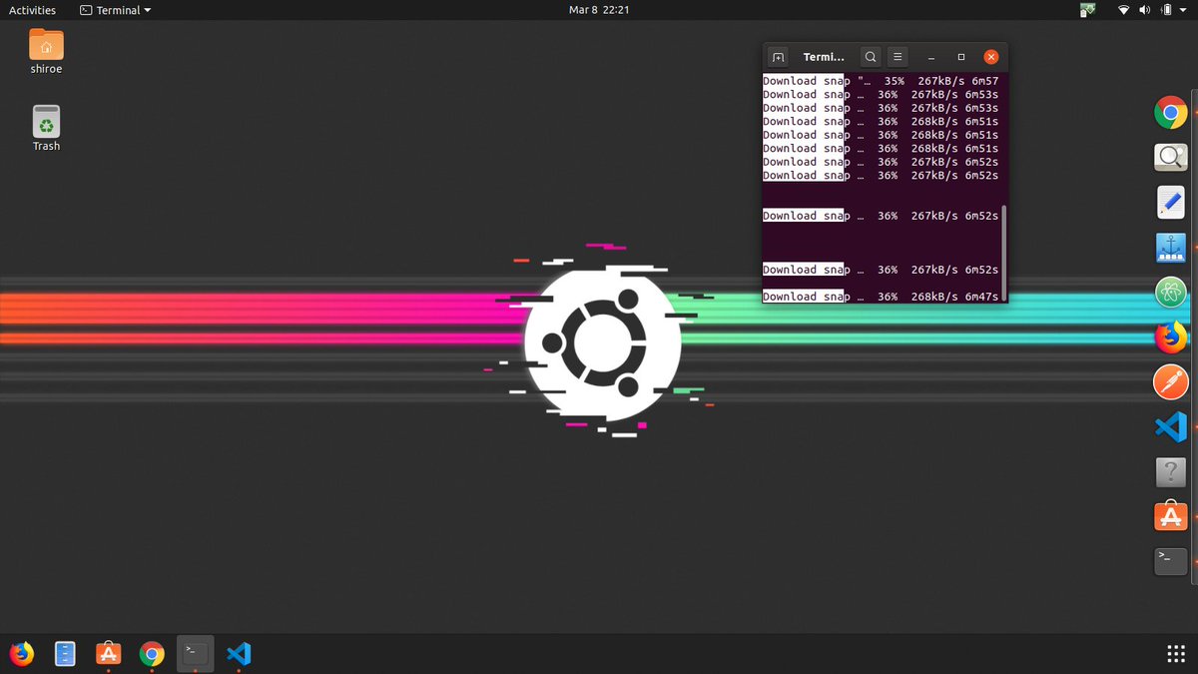The width and height of the screenshot is (1198, 674).
Task: Maximize the Terminal window
Action: 961,57
